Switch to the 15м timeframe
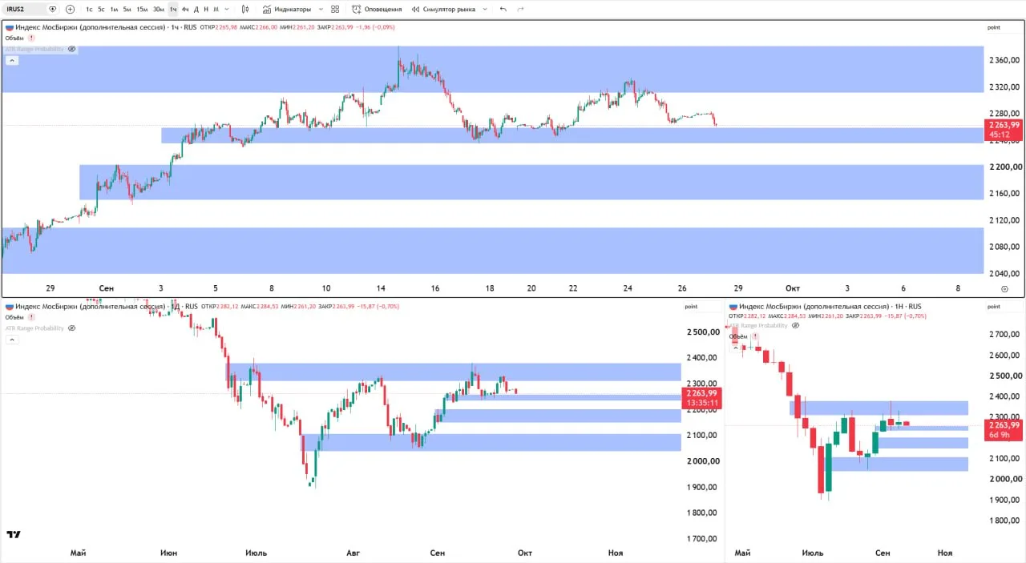 pyautogui.click(x=141, y=9)
